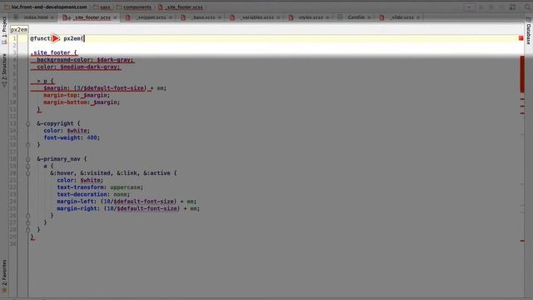Open the Structure tool window

pos(4,70)
